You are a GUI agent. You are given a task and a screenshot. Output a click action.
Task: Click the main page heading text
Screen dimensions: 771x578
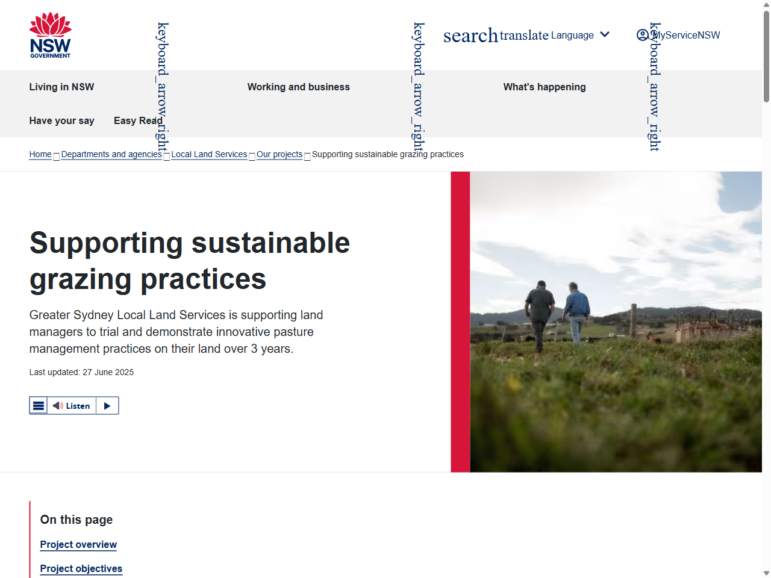(190, 261)
